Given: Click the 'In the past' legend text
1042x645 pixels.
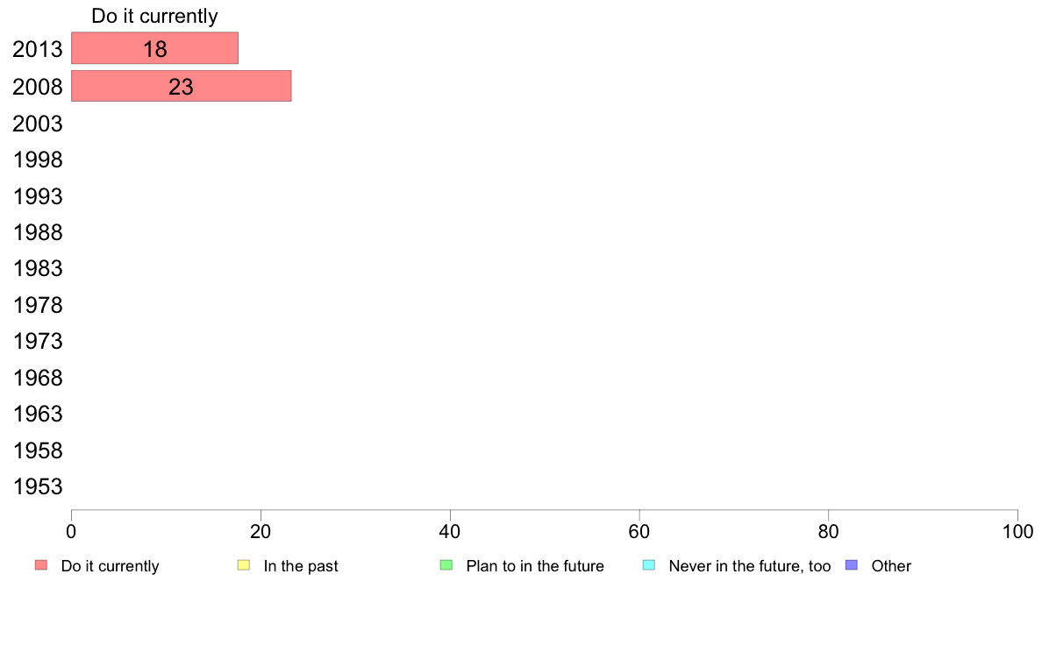Looking at the screenshot, I should [301, 566].
